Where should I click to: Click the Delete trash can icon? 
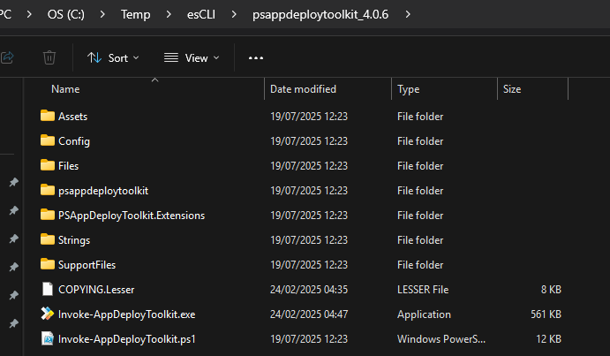49,57
